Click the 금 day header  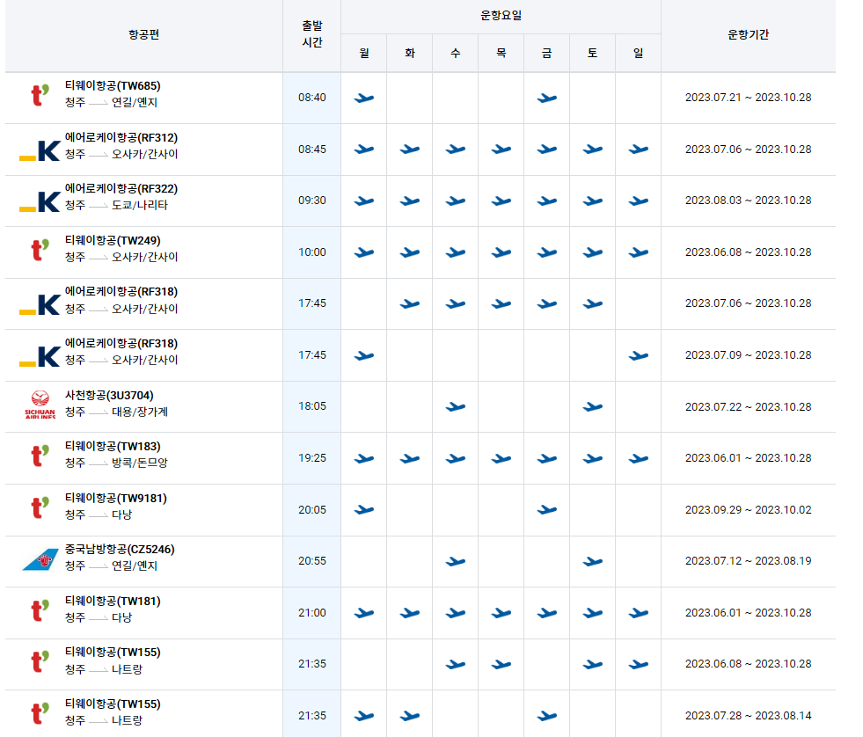pyautogui.click(x=546, y=53)
